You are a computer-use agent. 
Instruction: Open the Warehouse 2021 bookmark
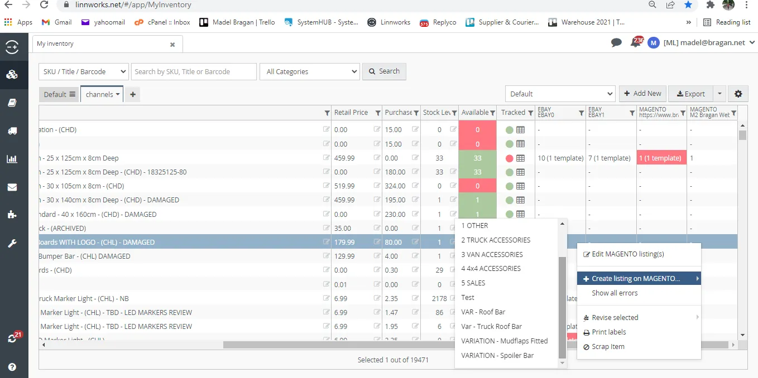pos(587,22)
